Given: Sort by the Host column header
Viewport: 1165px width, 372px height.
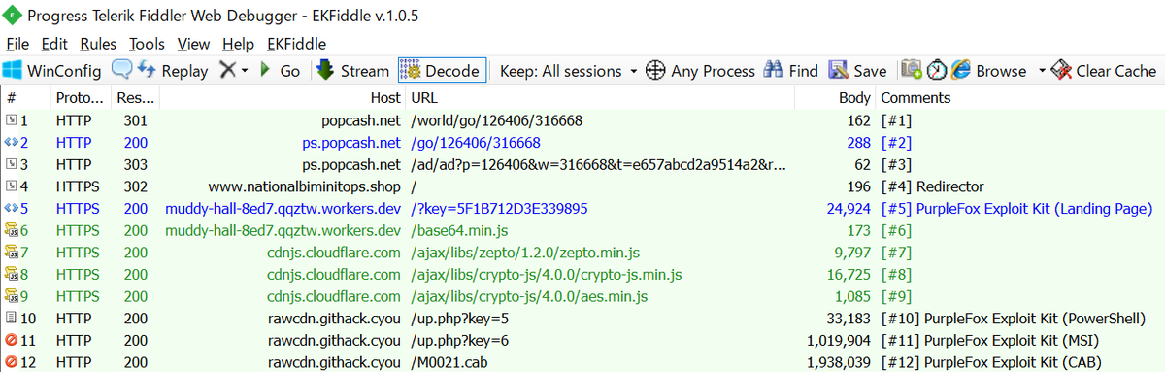Looking at the screenshot, I should [283, 98].
